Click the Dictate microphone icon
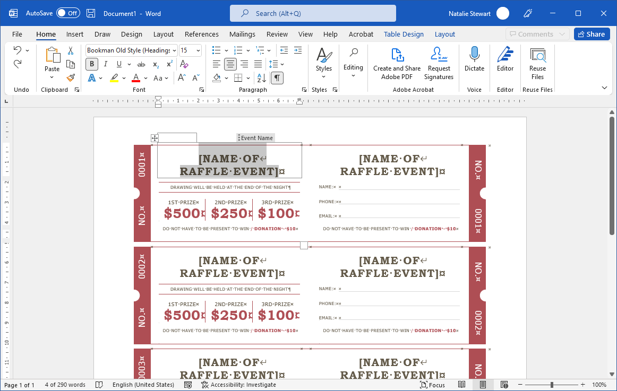Viewport: 617px width, 391px height. [474, 55]
